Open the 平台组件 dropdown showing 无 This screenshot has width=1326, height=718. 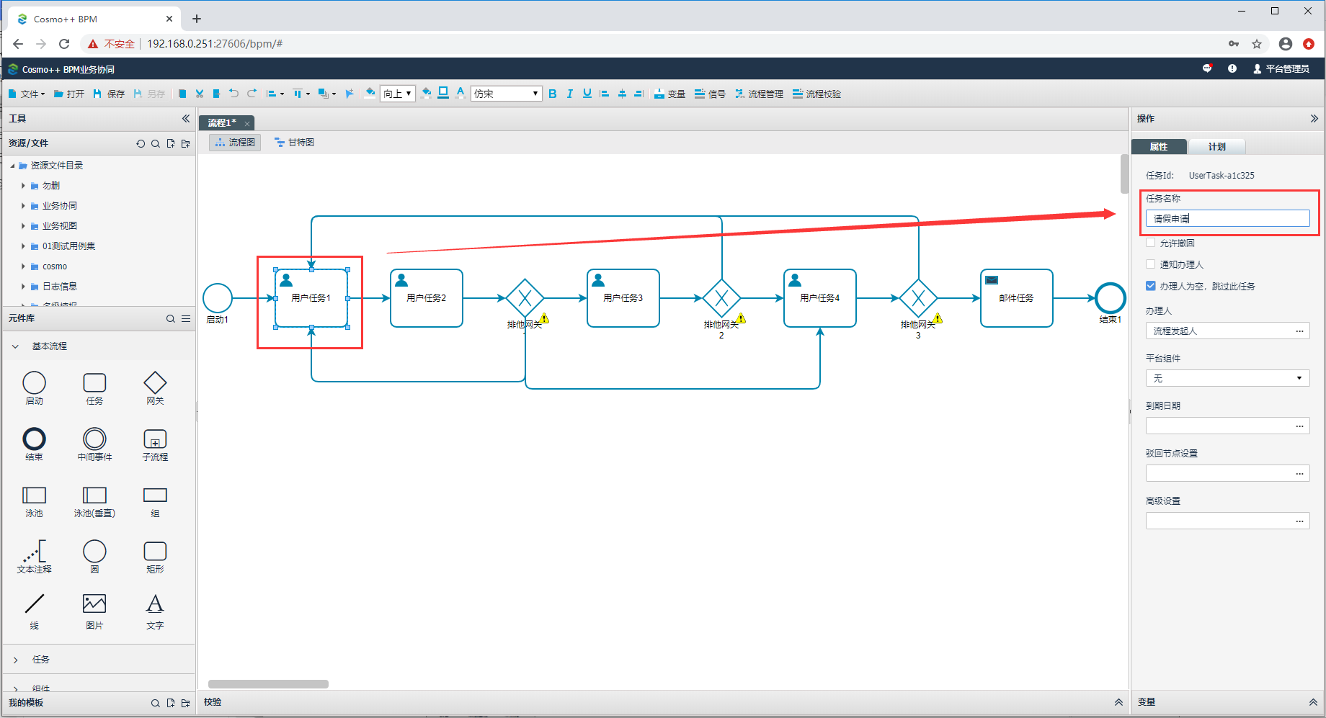click(x=1228, y=378)
